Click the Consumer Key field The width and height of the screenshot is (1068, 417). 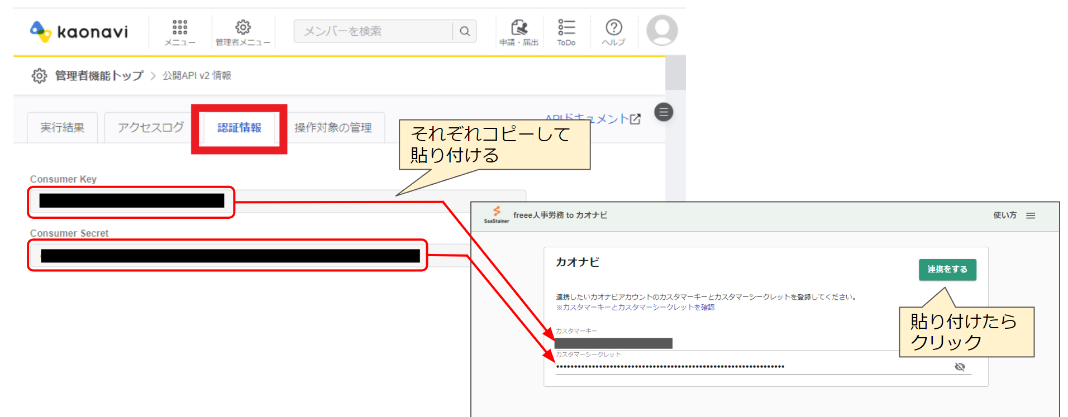[x=278, y=201]
